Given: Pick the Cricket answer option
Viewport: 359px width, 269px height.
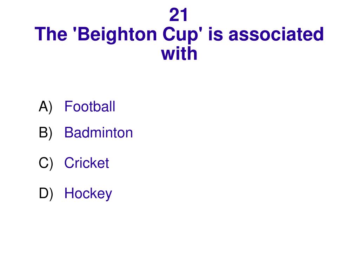Looking at the screenshot, I should coord(87,163).
